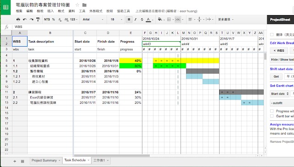This screenshot has width=294, height=167.
Task: Tick the 翻译 checkbox in ProjectSheet panel
Action: coord(272,35)
